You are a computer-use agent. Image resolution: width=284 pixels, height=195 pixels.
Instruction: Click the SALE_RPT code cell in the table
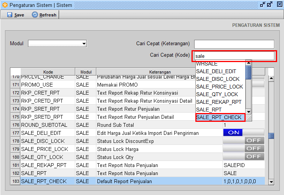pyautogui.click(x=48, y=173)
